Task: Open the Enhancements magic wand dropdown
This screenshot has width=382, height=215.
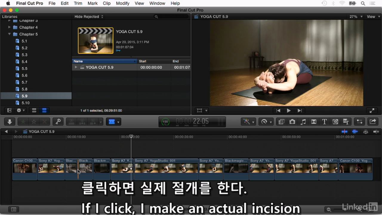Action: tap(248, 122)
